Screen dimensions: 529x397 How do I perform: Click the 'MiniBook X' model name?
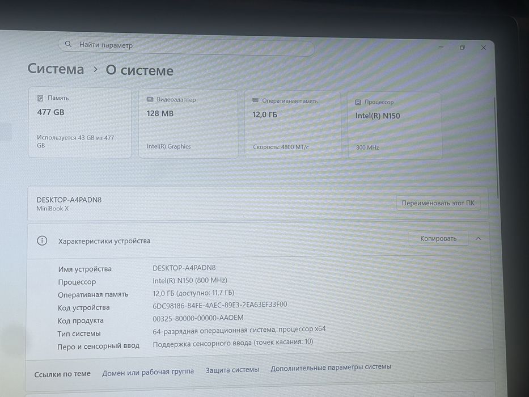(52, 208)
